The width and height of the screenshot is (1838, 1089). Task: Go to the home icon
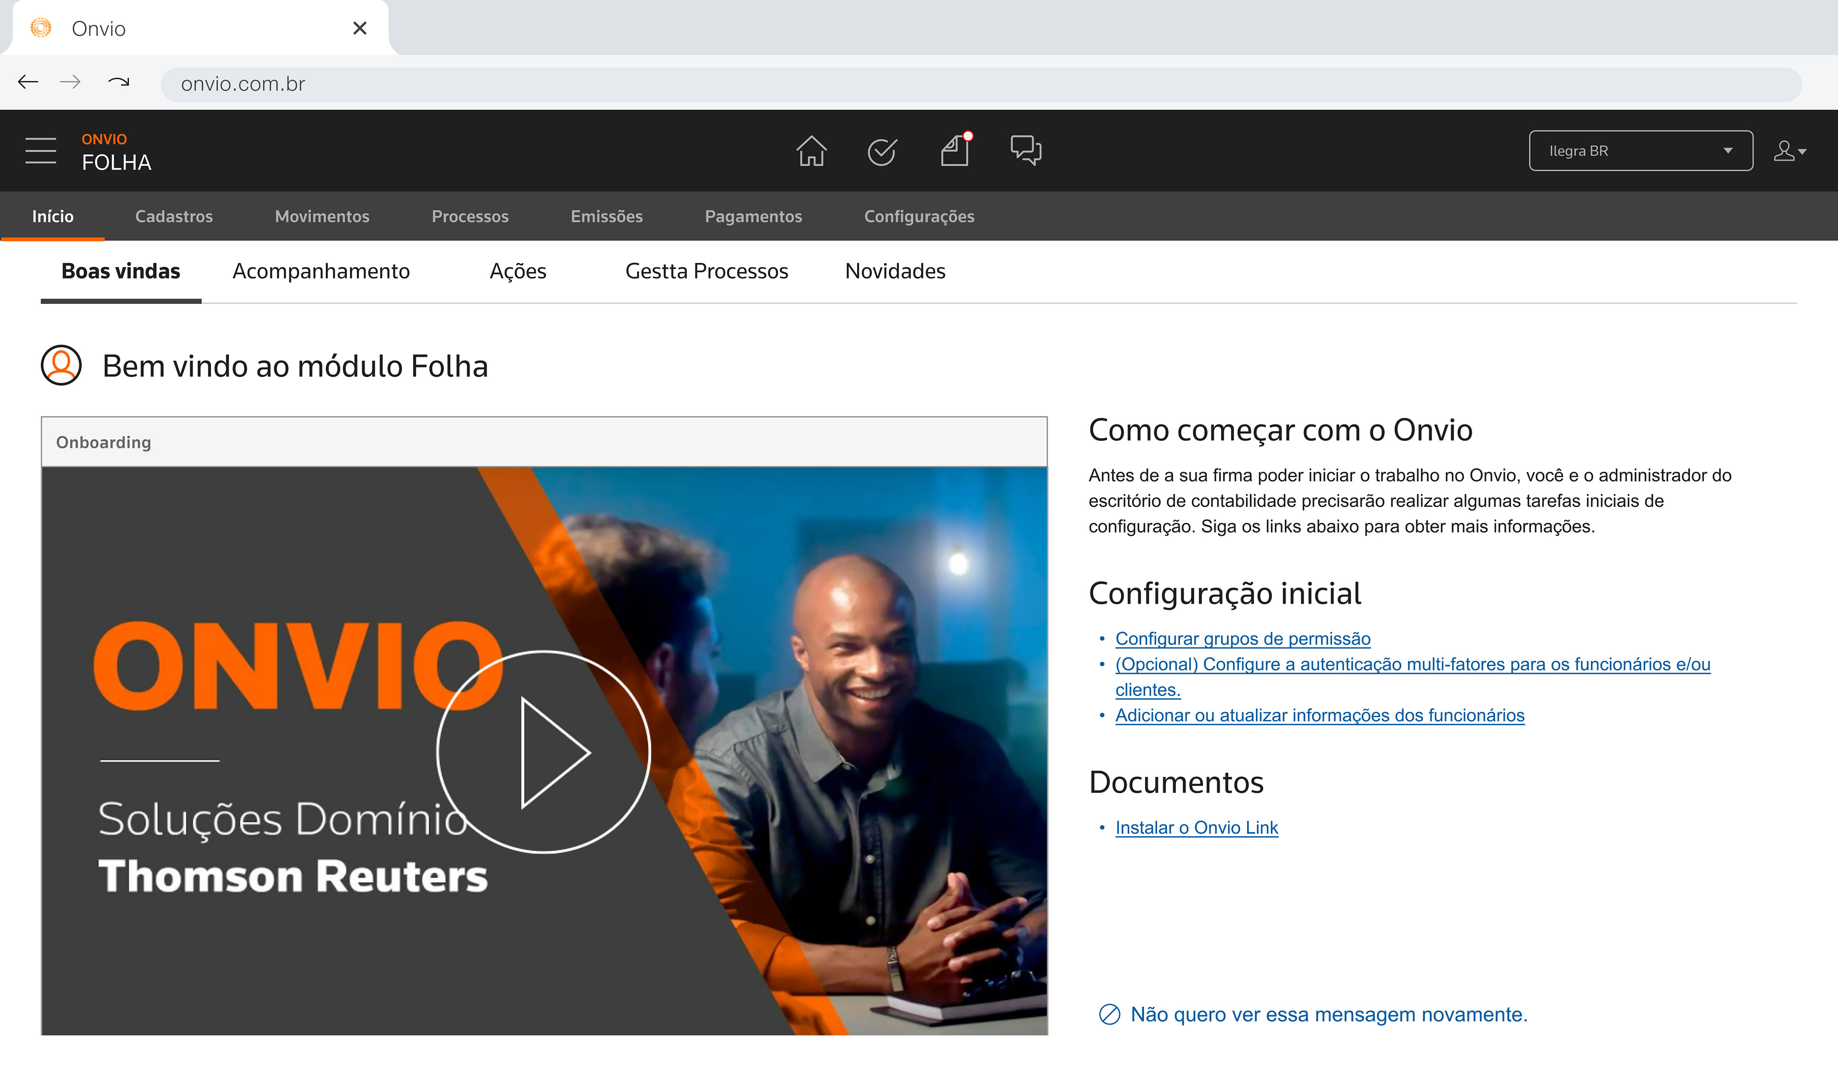[811, 150]
